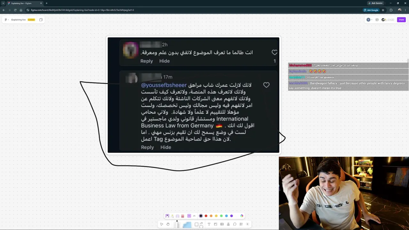The image size is (409, 230).
Task: Click the @youssefbsheer mention
Action: (x=164, y=85)
